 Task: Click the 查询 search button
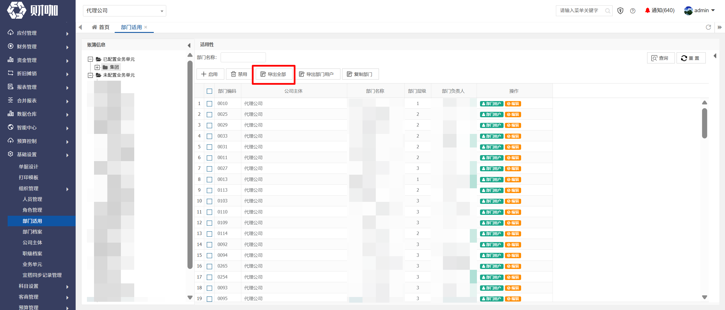(x=660, y=58)
